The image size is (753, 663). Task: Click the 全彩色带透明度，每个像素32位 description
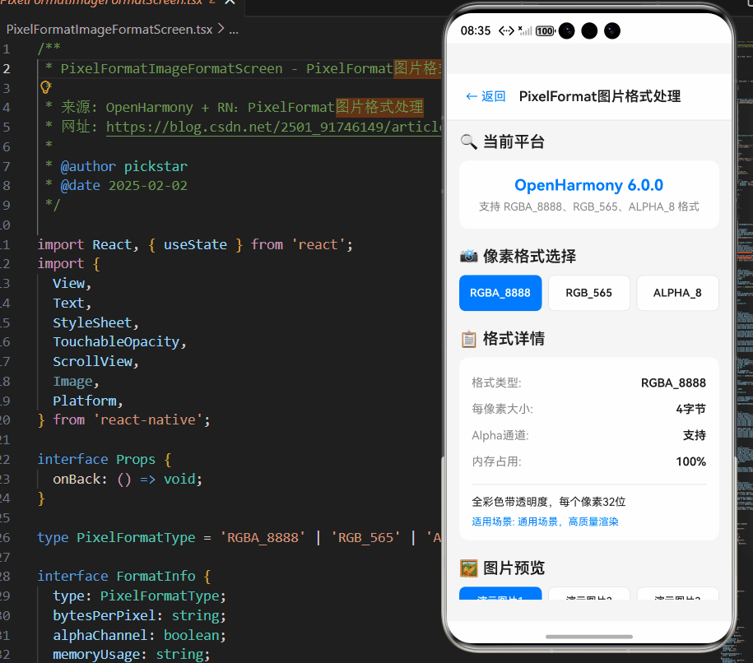[548, 502]
